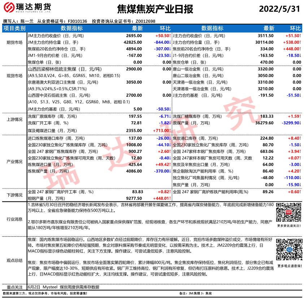Click red up arrow next to +50.50
This screenshot has width=304, height=299.
click(x=170, y=36)
